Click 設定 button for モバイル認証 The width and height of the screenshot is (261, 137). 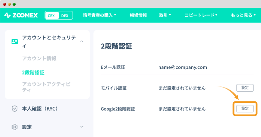pyautogui.click(x=245, y=88)
